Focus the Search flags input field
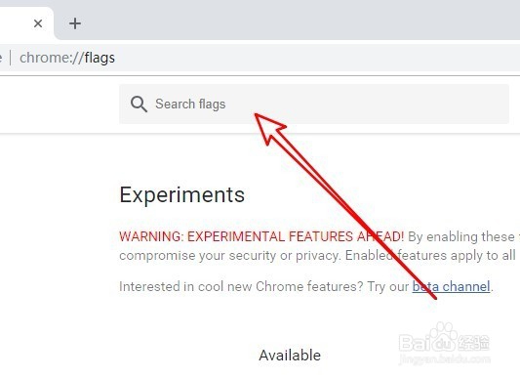The height and width of the screenshot is (378, 520). [314, 104]
